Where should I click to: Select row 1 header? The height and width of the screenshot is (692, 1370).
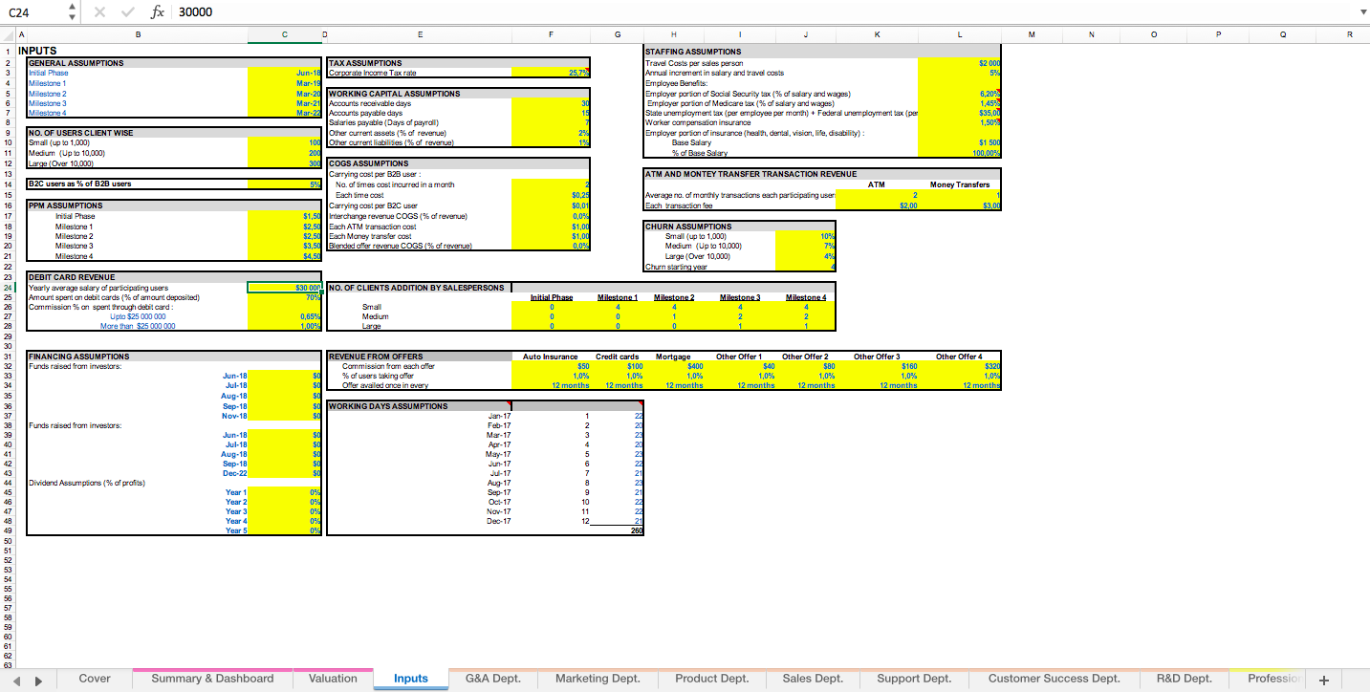click(x=8, y=51)
